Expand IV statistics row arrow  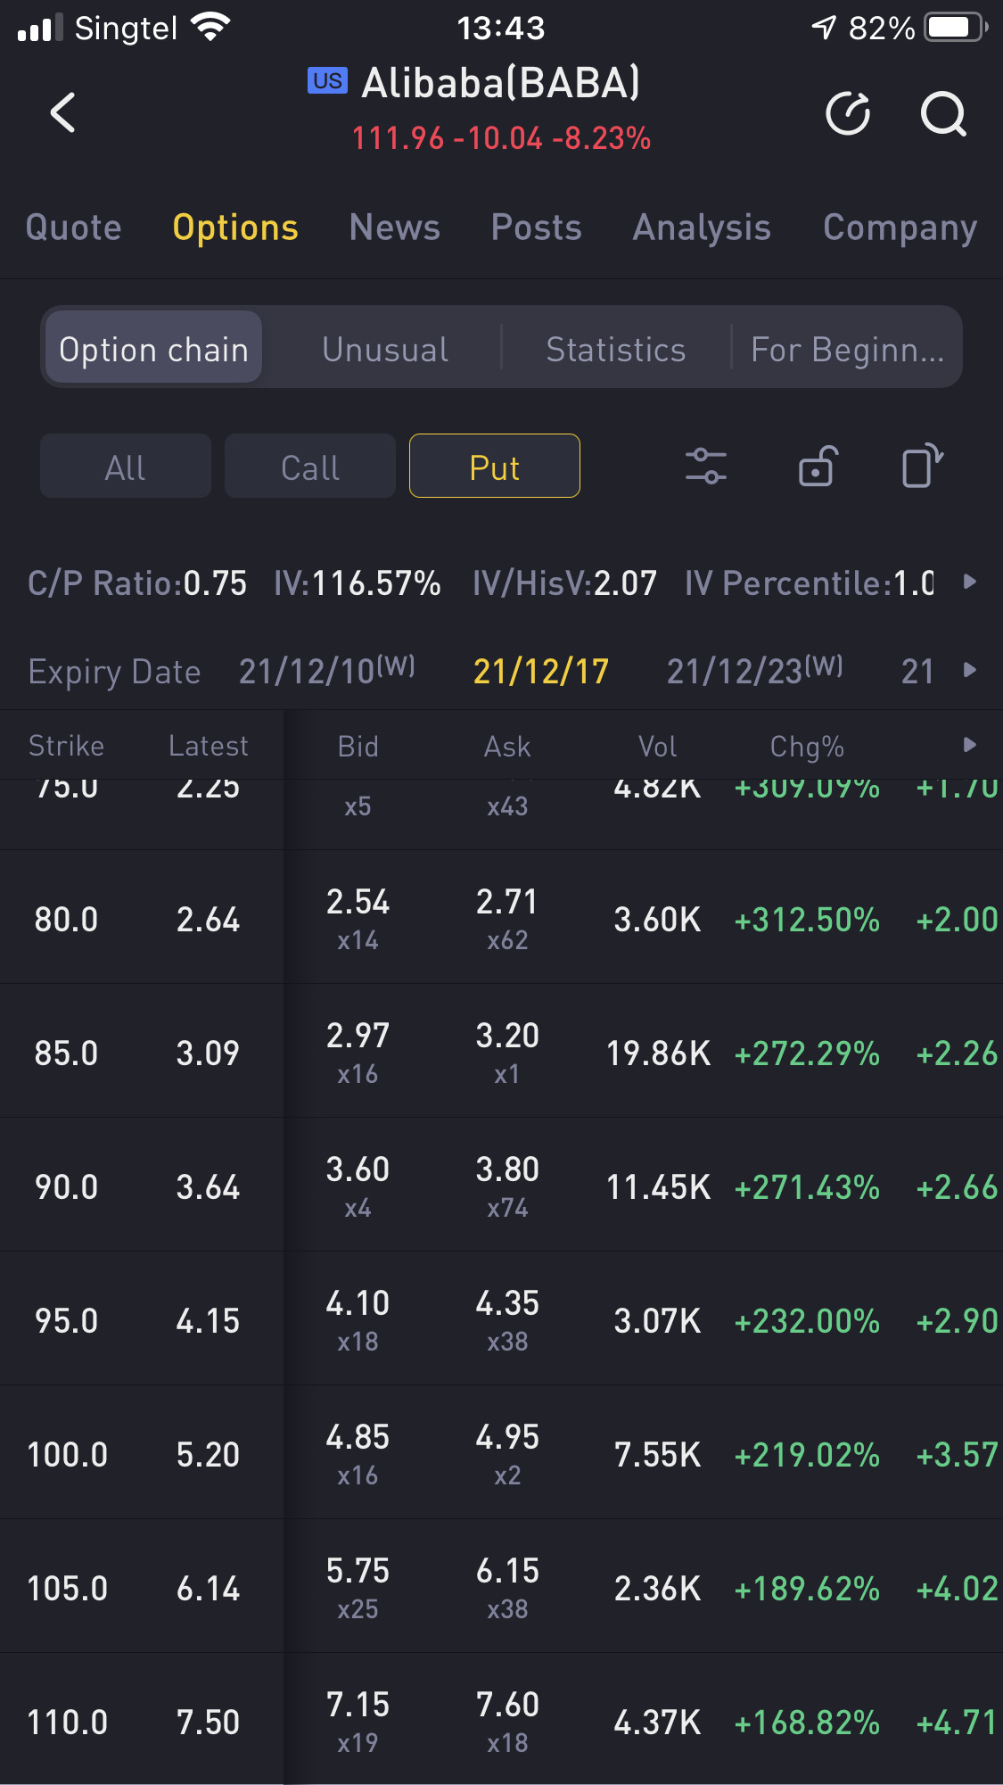pos(970,583)
